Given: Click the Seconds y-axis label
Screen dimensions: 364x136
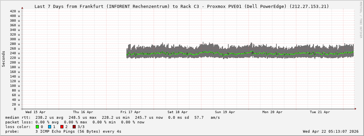Looking at the screenshot, I should point(4,59).
